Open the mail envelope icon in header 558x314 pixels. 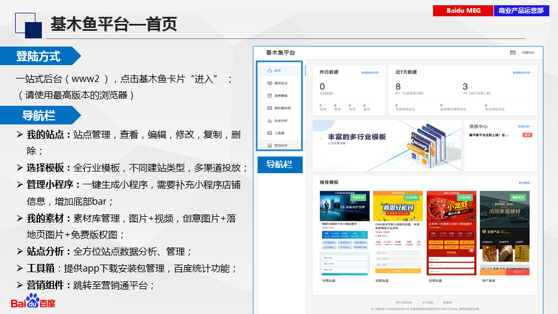(x=513, y=53)
